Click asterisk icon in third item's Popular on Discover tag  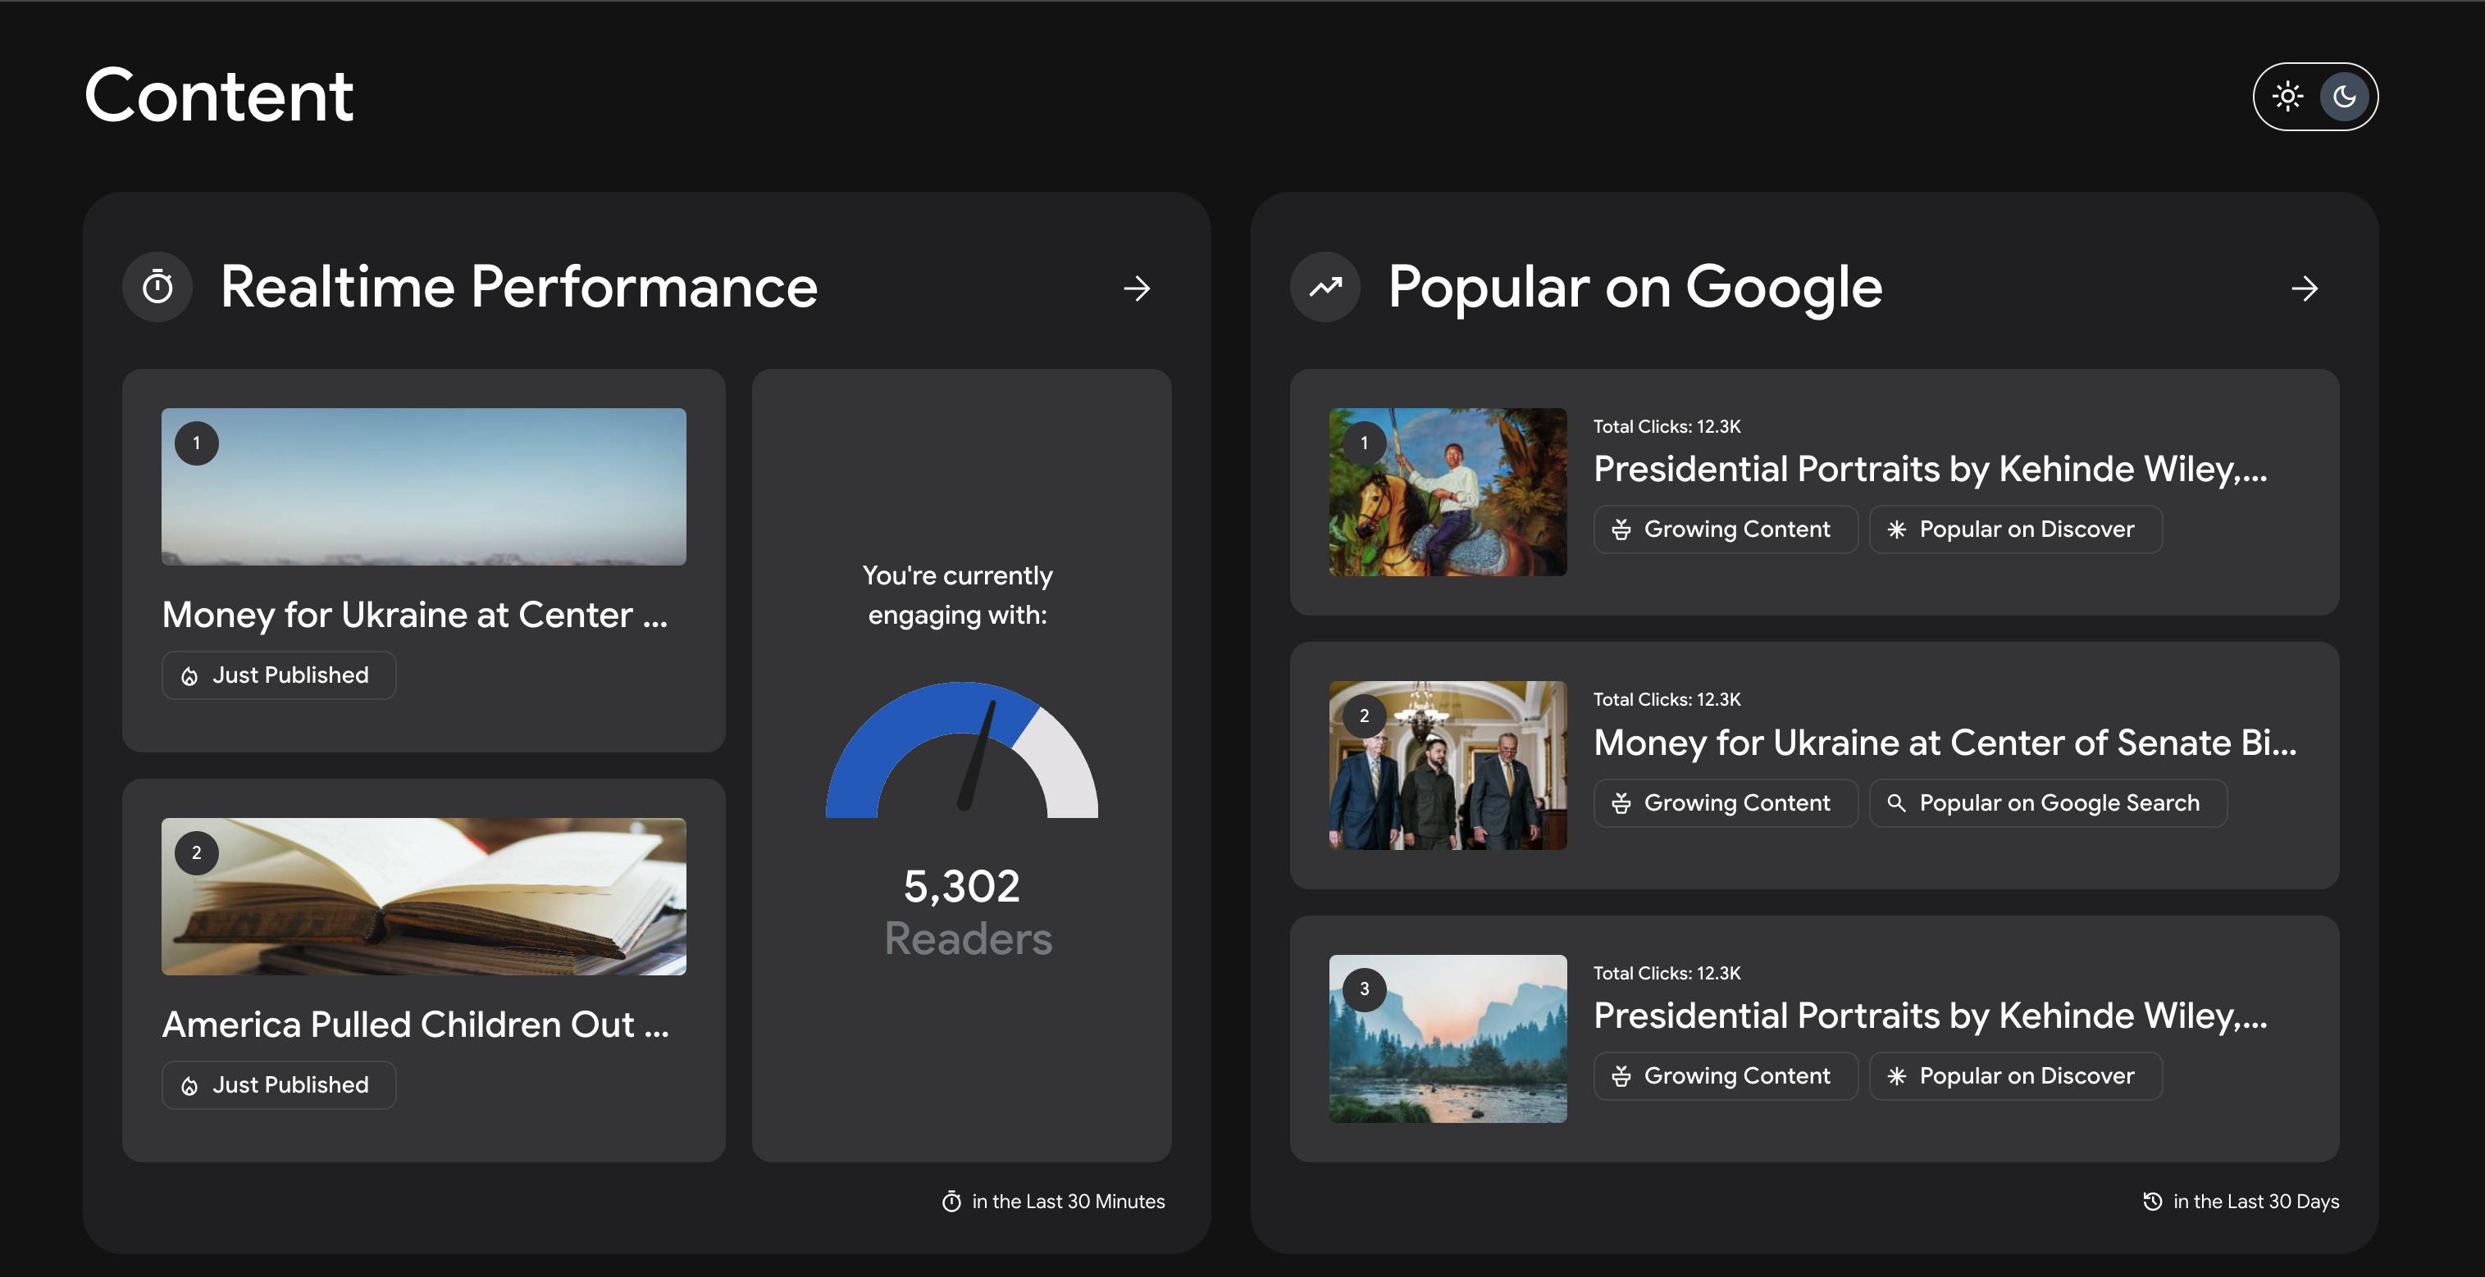(x=1896, y=1075)
